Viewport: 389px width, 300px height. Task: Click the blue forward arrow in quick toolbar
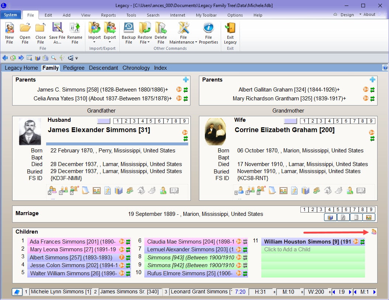pyautogui.click(x=21, y=58)
